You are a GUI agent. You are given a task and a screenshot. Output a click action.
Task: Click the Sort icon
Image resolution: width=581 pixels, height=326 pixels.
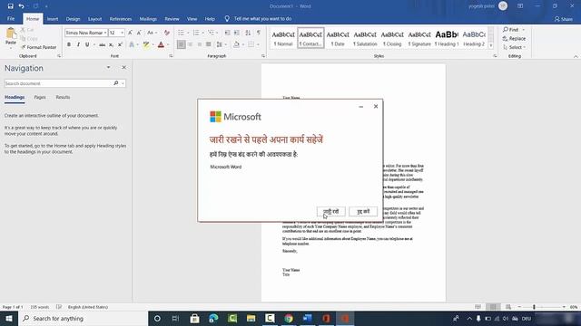[x=248, y=33]
